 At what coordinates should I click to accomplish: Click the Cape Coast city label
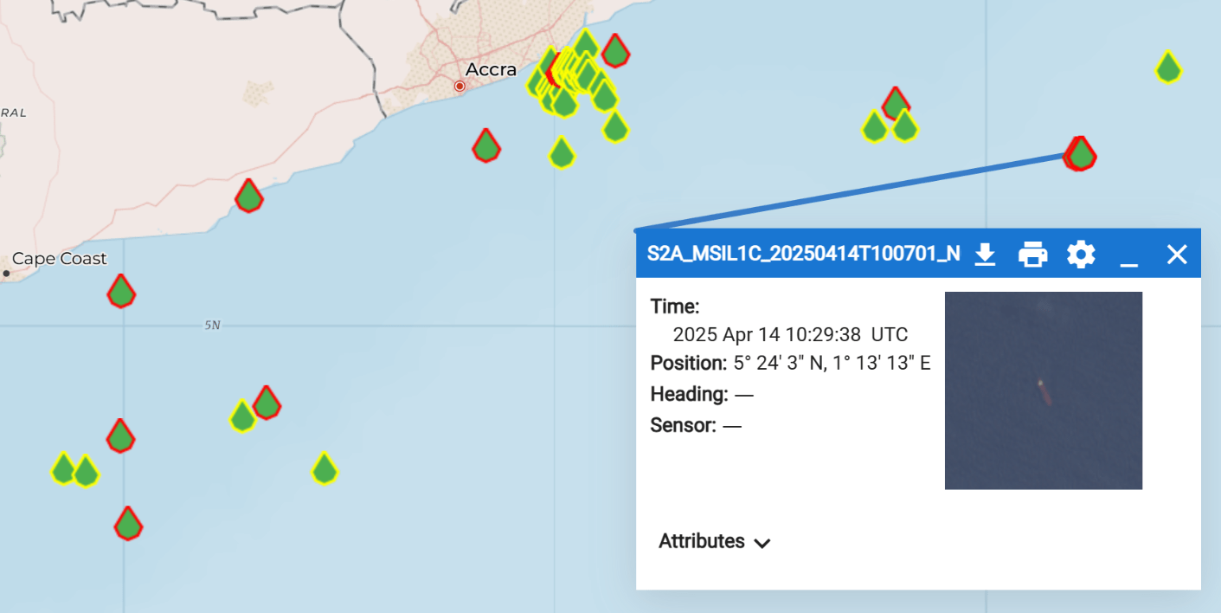click(x=60, y=258)
